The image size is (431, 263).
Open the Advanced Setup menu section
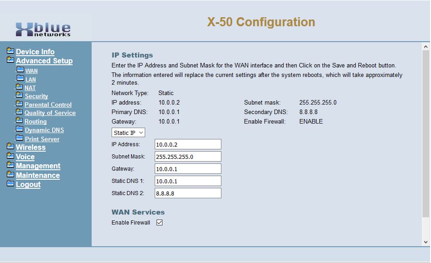click(44, 61)
